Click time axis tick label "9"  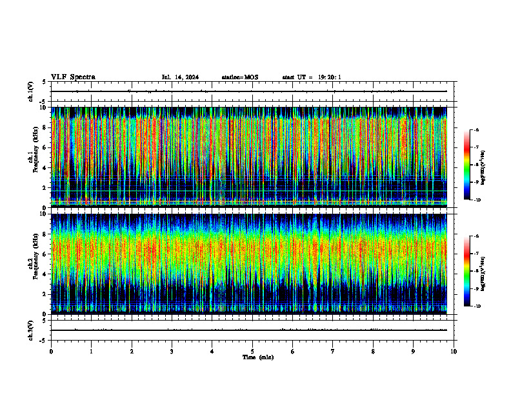(x=413, y=352)
